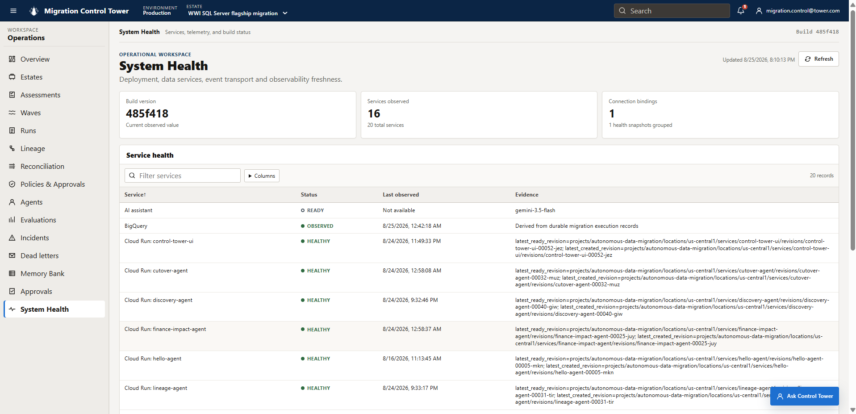Click the scrollbar down arrow
Image resolution: width=856 pixels, height=414 pixels.
[852, 410]
